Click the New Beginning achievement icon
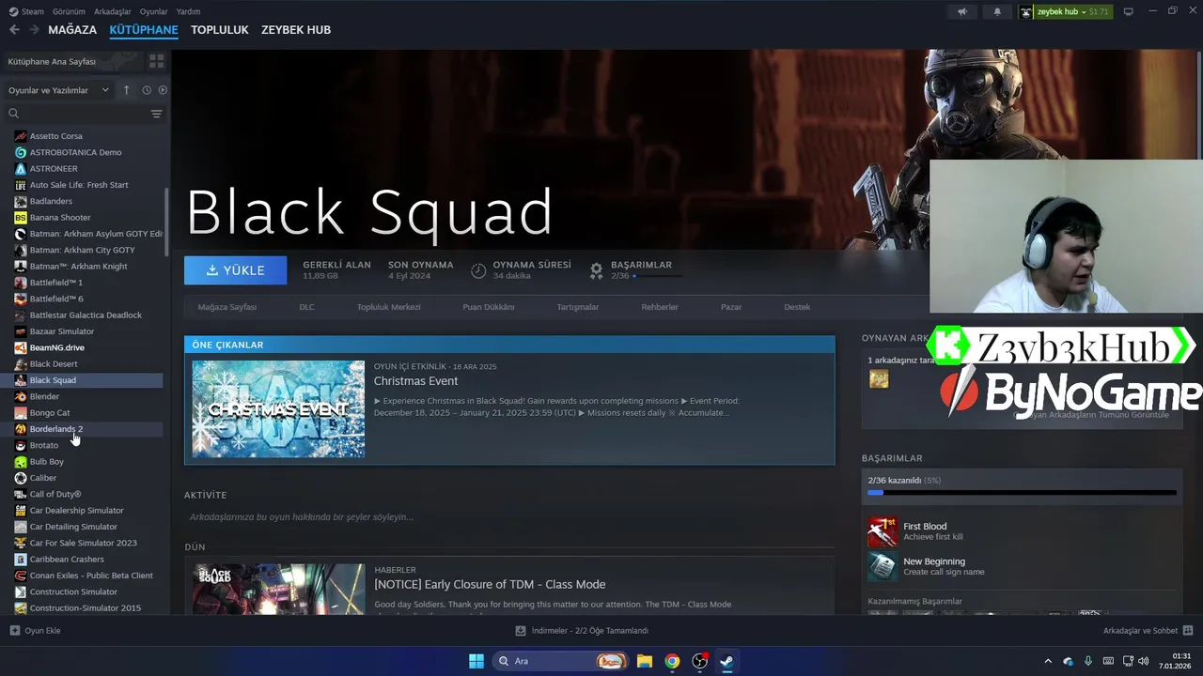The width and height of the screenshot is (1203, 676). click(883, 566)
